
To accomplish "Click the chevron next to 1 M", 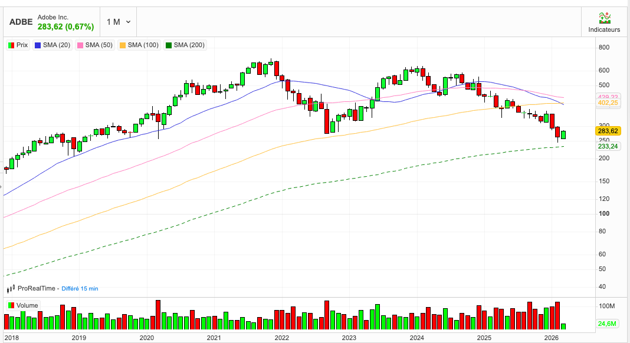I will pos(129,22).
